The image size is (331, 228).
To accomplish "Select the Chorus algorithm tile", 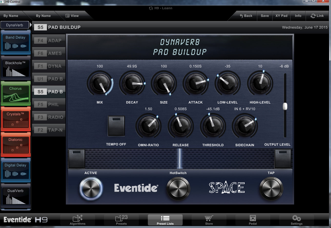I will tap(16, 93).
